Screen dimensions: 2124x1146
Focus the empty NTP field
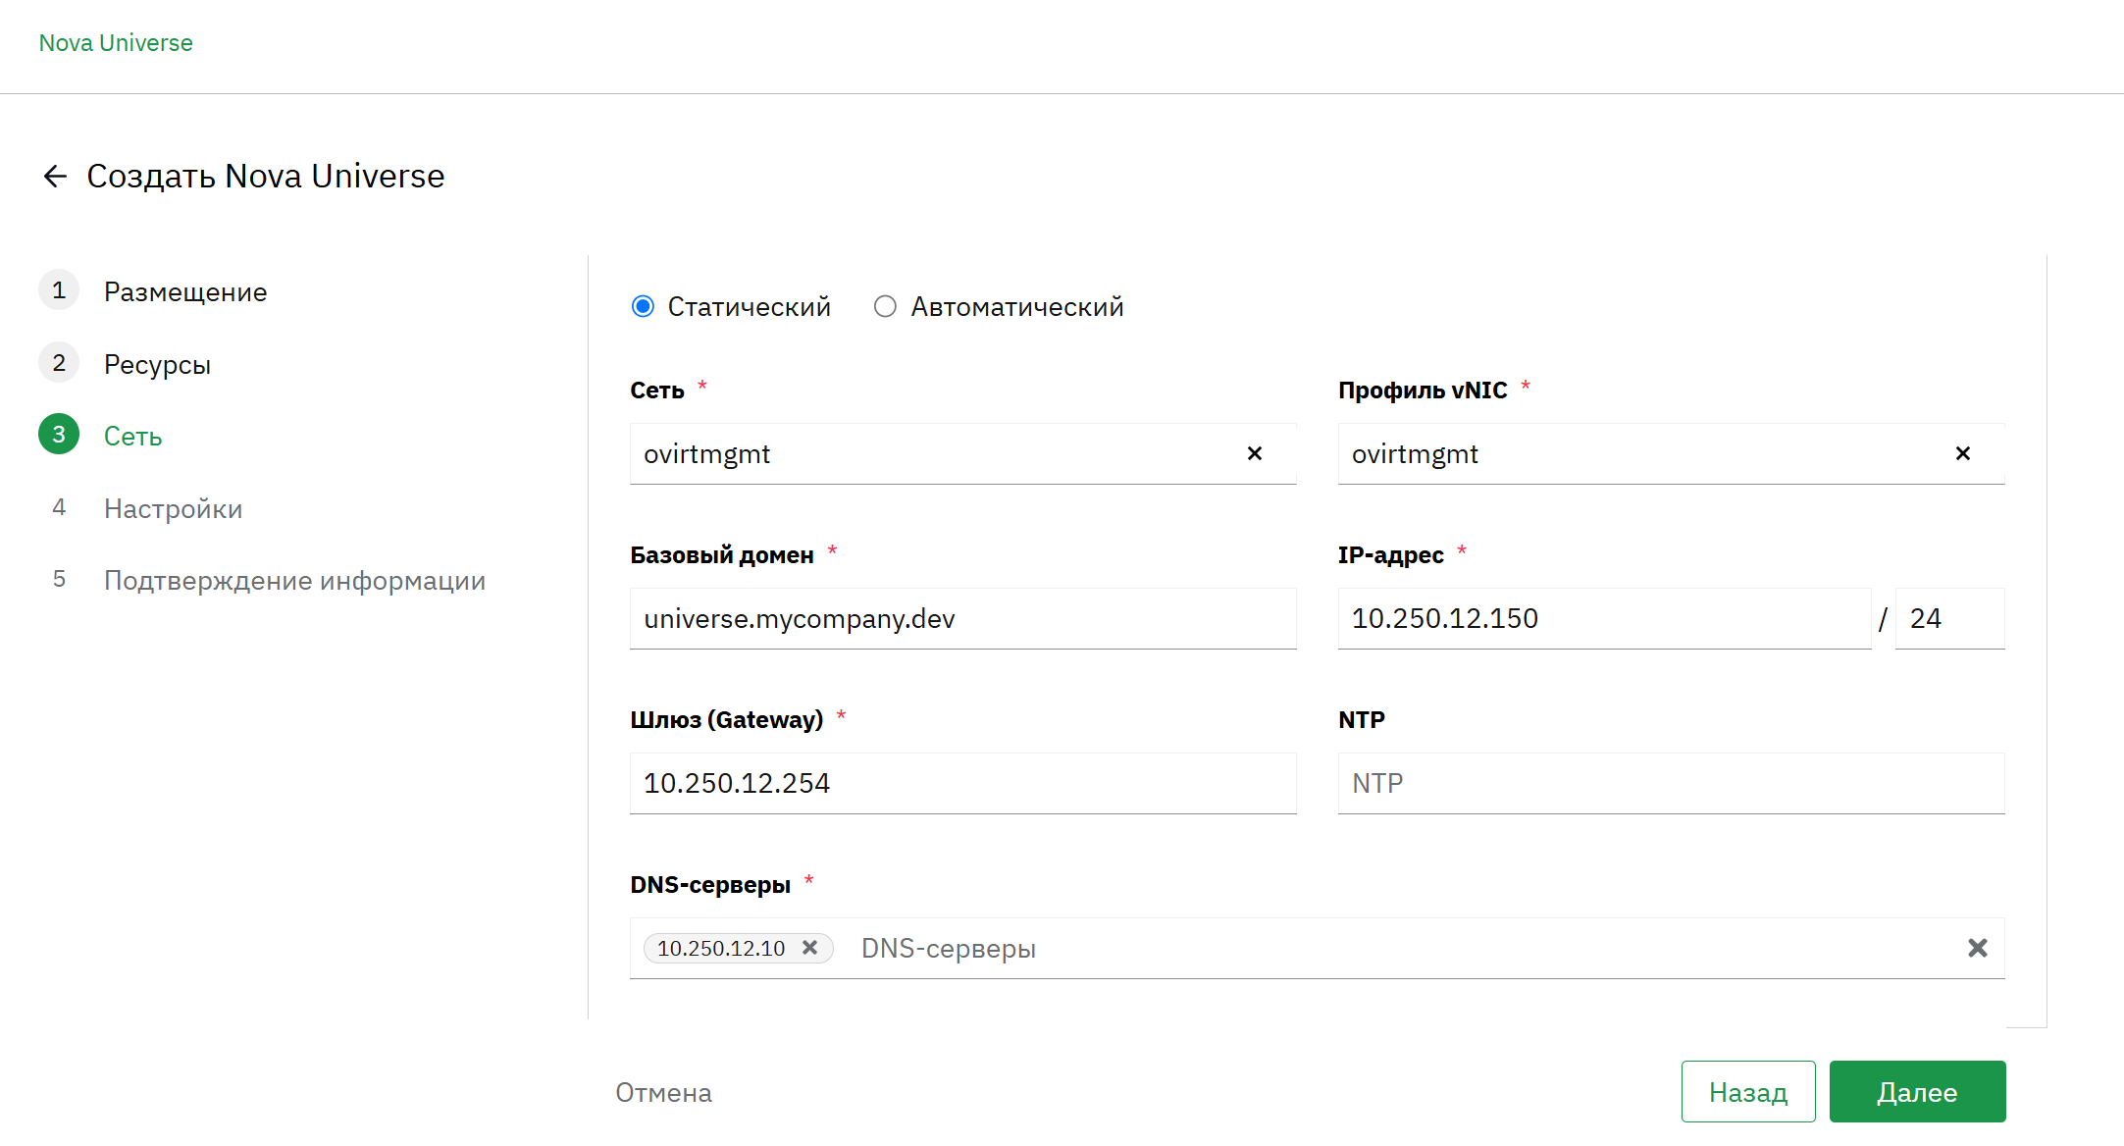click(x=1671, y=783)
